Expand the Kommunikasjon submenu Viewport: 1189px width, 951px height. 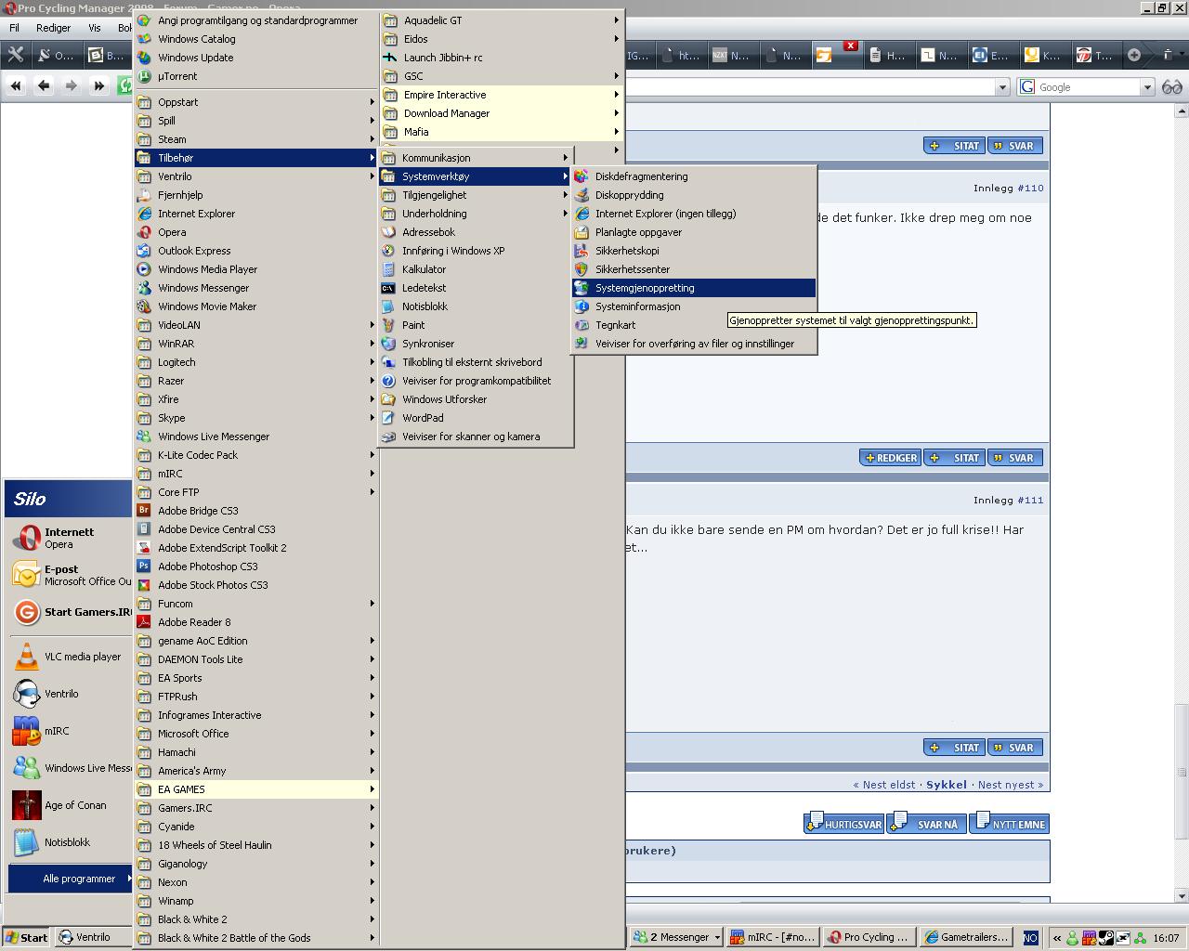pos(476,158)
